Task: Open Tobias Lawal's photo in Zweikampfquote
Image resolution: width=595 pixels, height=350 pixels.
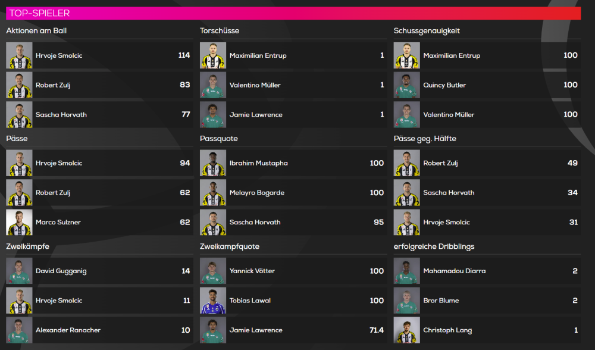Action: click(x=213, y=301)
